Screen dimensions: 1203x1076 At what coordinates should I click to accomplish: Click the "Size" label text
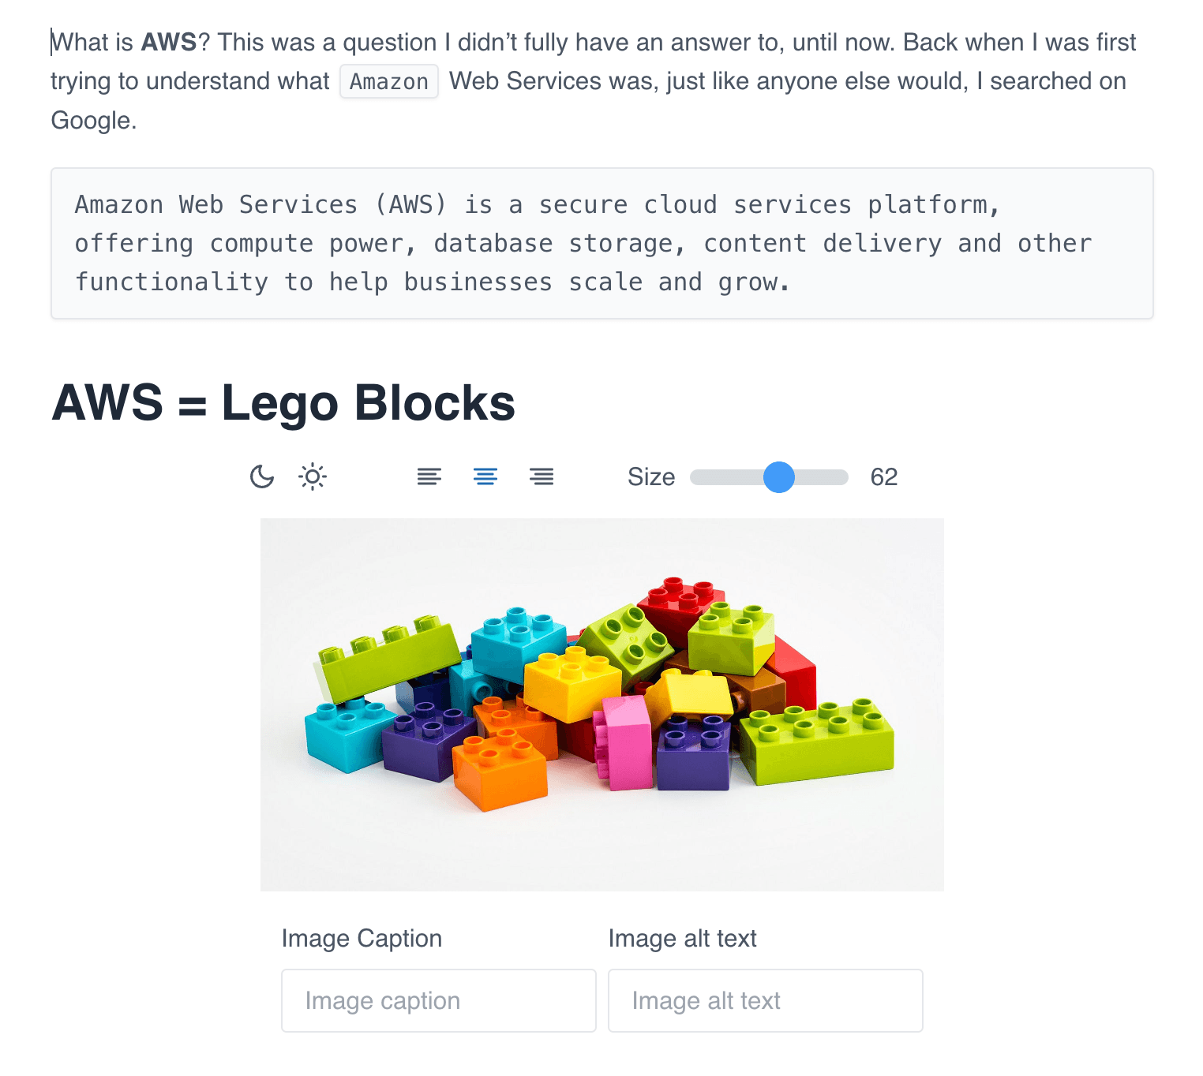[x=650, y=476]
